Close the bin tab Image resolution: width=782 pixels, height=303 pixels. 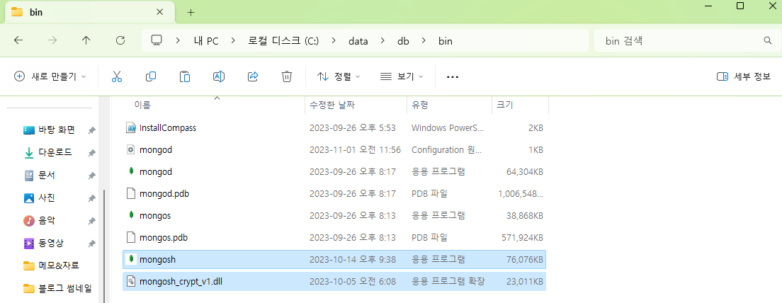coord(159,12)
